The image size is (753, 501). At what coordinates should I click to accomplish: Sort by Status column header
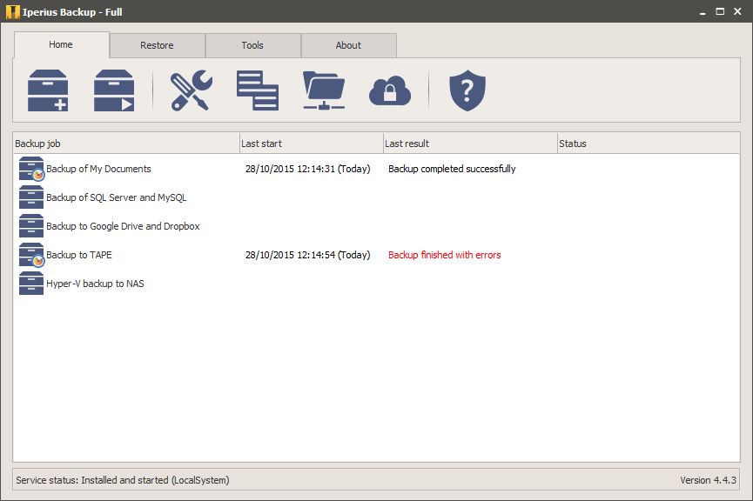[649, 144]
